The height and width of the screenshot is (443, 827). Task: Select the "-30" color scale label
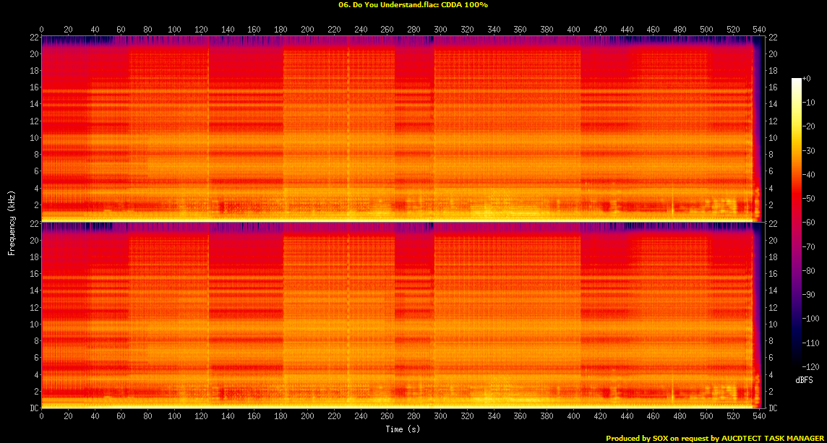808,150
